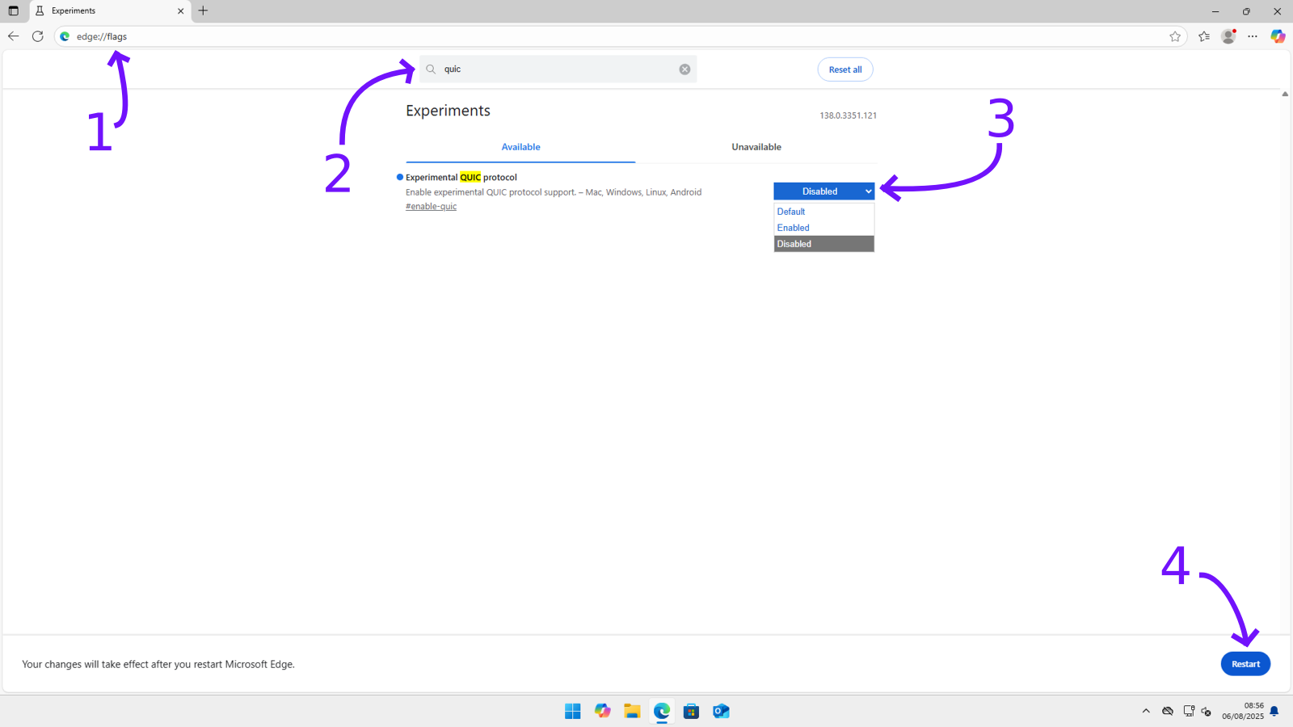Viewport: 1293px width, 727px height.
Task: Open the Favorites list icon
Action: pyautogui.click(x=1204, y=36)
